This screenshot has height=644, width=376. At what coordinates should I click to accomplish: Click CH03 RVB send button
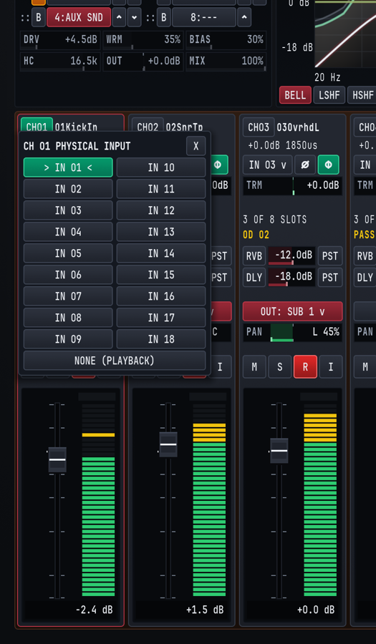[254, 256]
